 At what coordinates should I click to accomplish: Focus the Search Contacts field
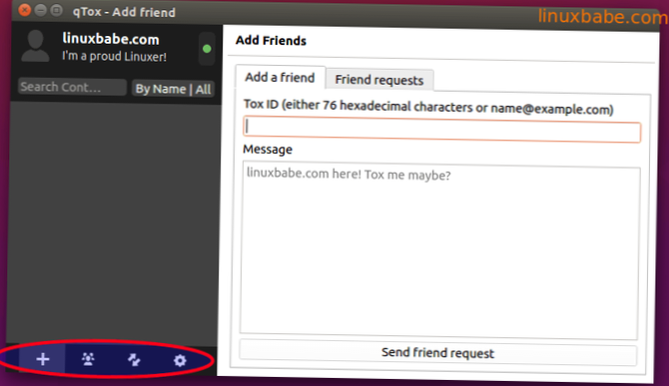pyautogui.click(x=72, y=87)
